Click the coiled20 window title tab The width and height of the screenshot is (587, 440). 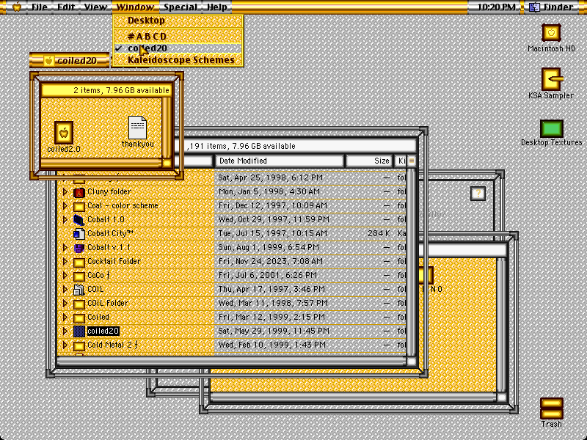(x=70, y=60)
